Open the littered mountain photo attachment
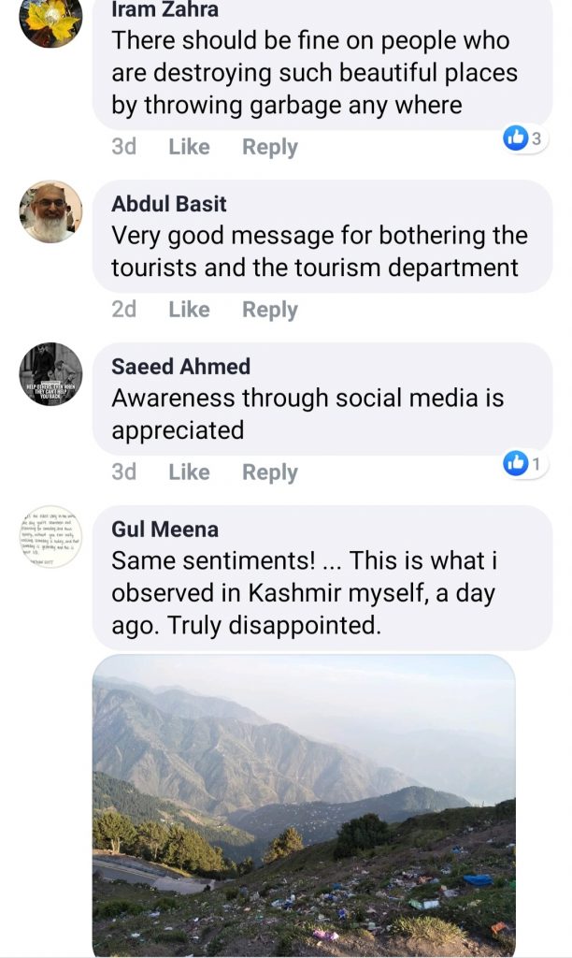 coord(304,805)
